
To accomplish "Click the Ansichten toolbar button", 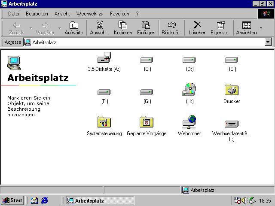I will [x=246, y=28].
